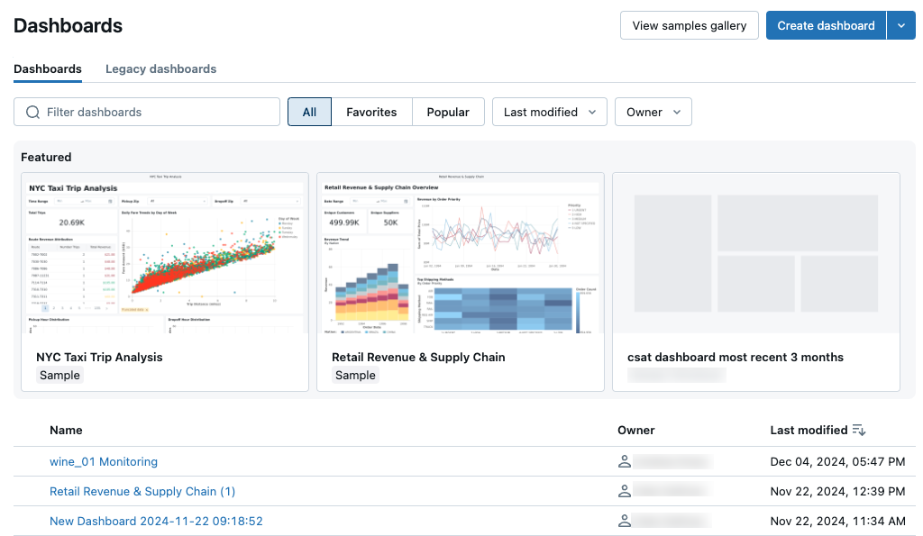The width and height of the screenshot is (923, 536).
Task: Click owner person icon for New Dashboard row
Action: (x=624, y=521)
